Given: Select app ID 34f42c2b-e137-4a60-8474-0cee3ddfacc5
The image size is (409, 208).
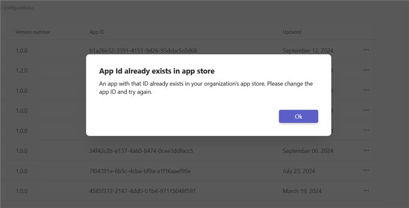Looking at the screenshot, I should (x=141, y=151).
